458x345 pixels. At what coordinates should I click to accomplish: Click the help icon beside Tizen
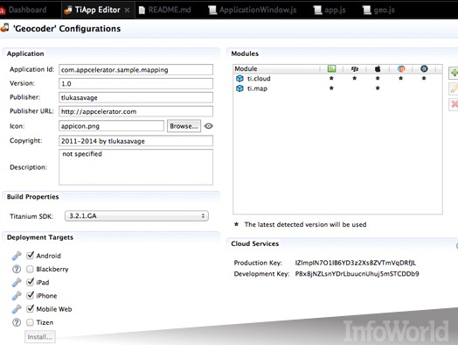[x=17, y=322]
